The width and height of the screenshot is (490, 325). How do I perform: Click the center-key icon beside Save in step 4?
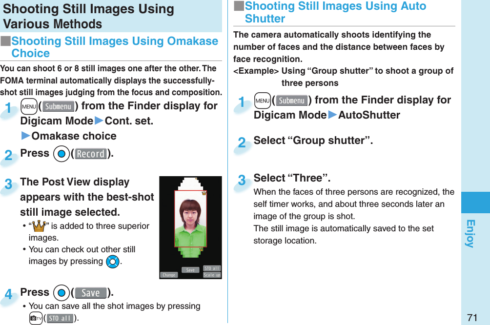coord(61,293)
